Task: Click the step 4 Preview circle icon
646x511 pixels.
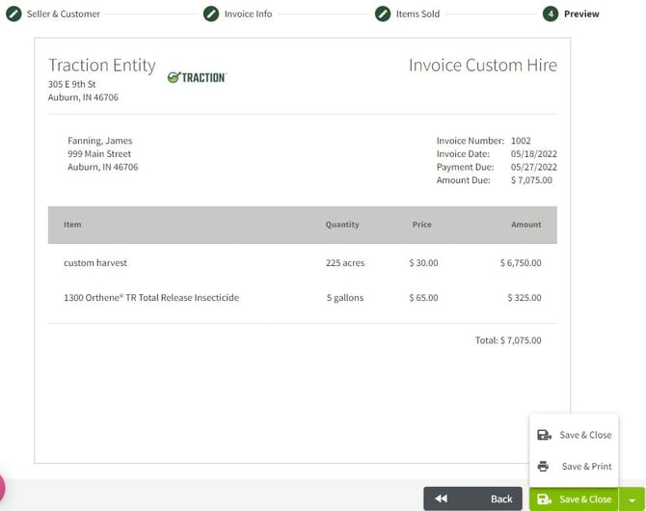Action: point(551,13)
